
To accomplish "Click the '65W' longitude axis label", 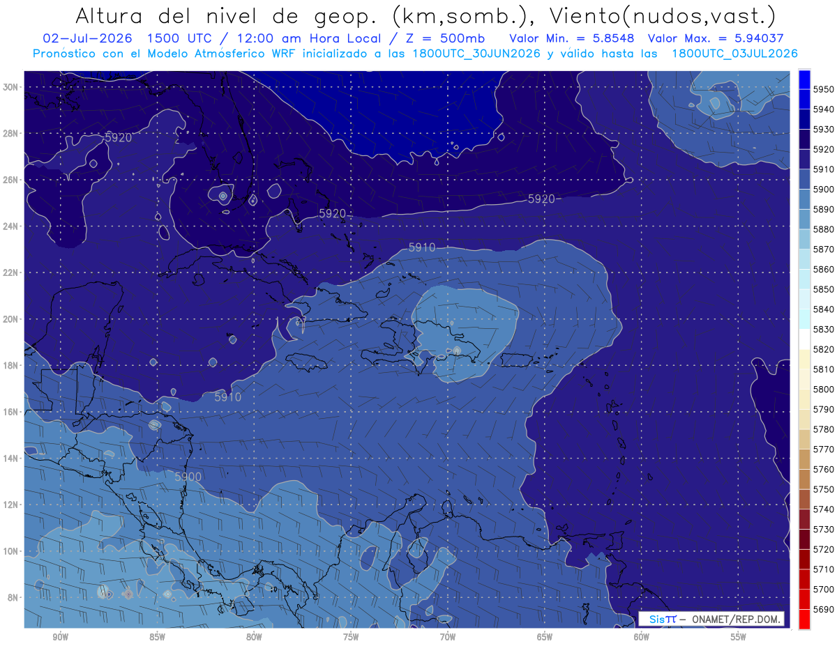I will pyautogui.click(x=545, y=636).
